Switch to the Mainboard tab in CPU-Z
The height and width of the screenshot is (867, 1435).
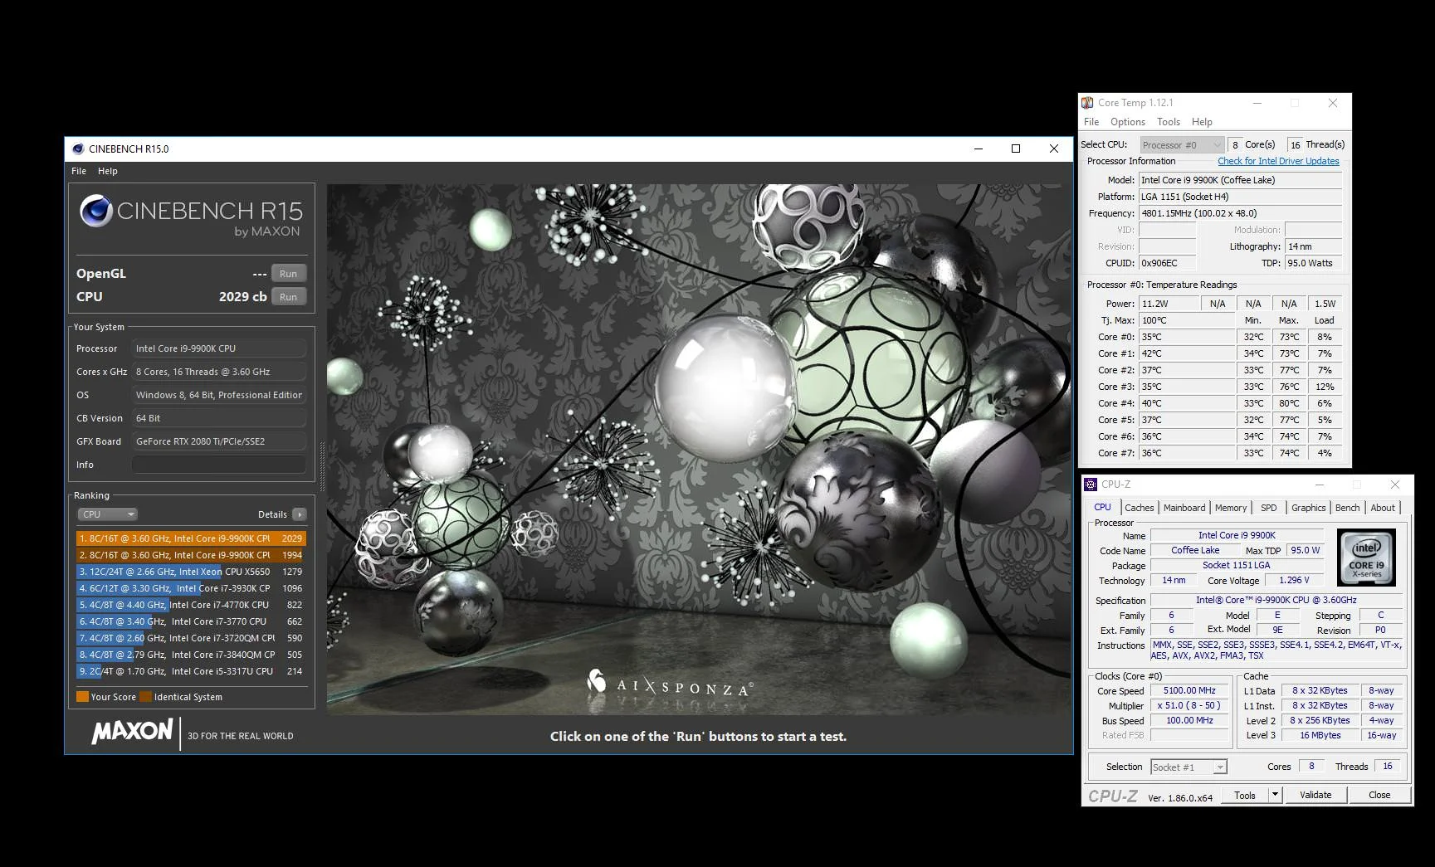point(1184,508)
